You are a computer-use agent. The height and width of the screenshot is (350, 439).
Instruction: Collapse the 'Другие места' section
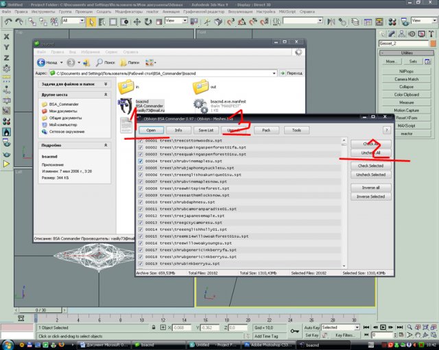click(x=106, y=95)
